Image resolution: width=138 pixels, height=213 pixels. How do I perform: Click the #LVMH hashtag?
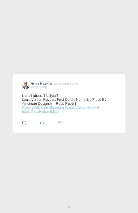coord(93,108)
